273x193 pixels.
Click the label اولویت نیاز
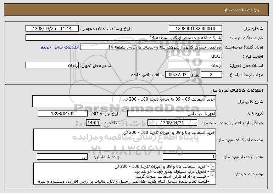click(253, 57)
